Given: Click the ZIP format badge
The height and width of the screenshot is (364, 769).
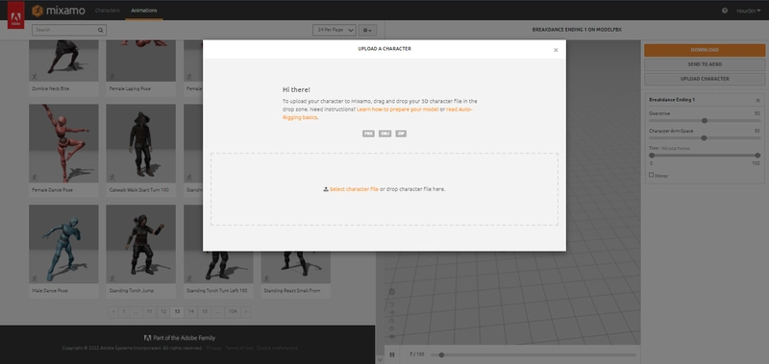Looking at the screenshot, I should (x=401, y=133).
